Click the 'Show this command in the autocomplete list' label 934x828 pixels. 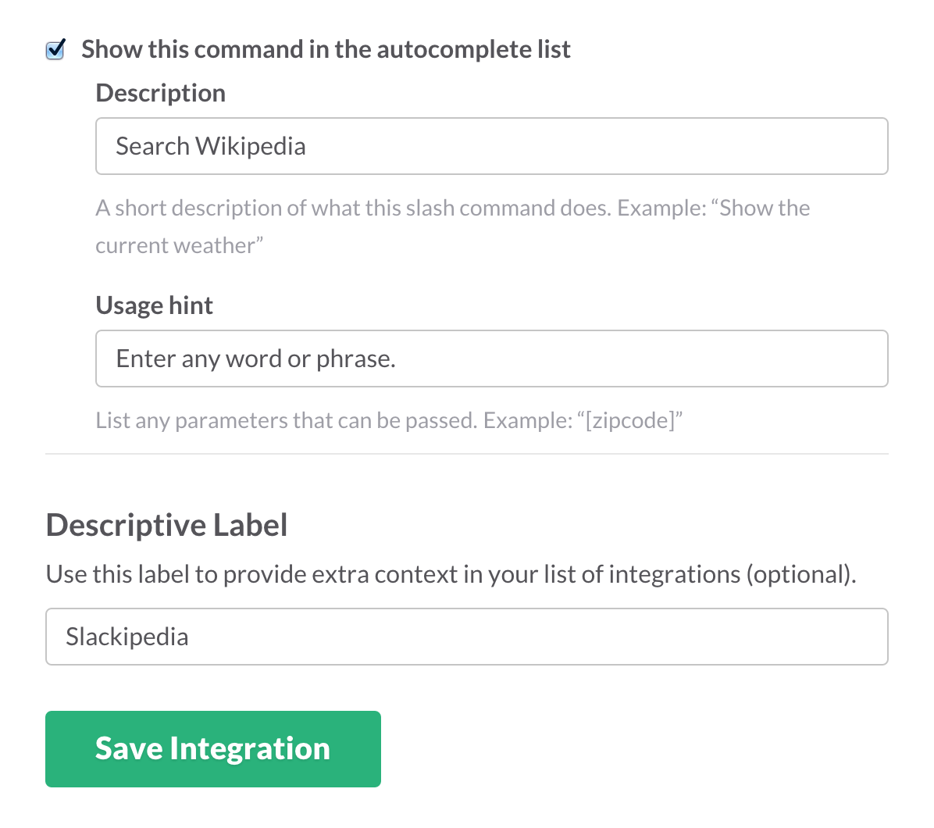(x=326, y=49)
